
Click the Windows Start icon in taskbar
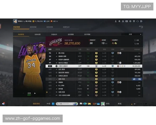point(53,104)
